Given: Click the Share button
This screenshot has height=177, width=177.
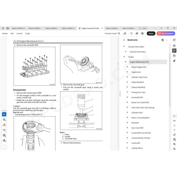Looking at the screenshot, I should click(x=151, y=33).
